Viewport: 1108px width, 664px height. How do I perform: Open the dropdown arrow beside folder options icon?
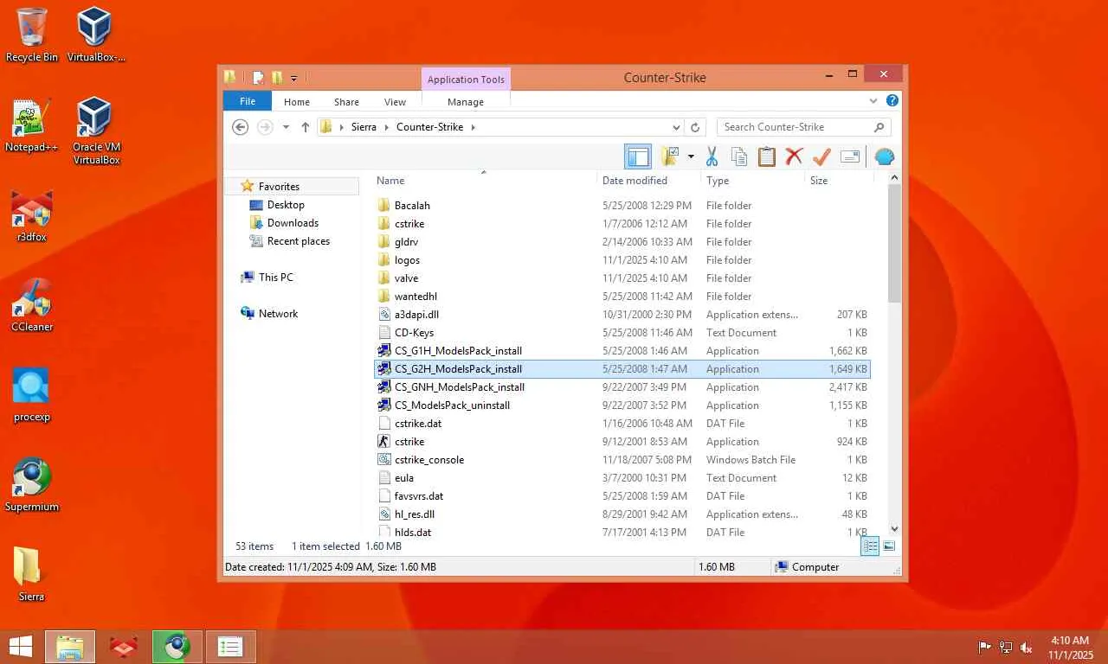coord(691,156)
